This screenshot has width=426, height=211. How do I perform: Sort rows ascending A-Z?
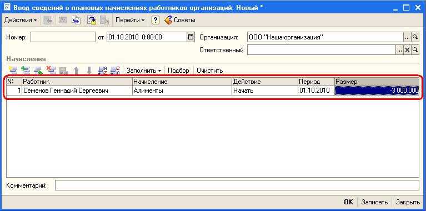(102, 71)
